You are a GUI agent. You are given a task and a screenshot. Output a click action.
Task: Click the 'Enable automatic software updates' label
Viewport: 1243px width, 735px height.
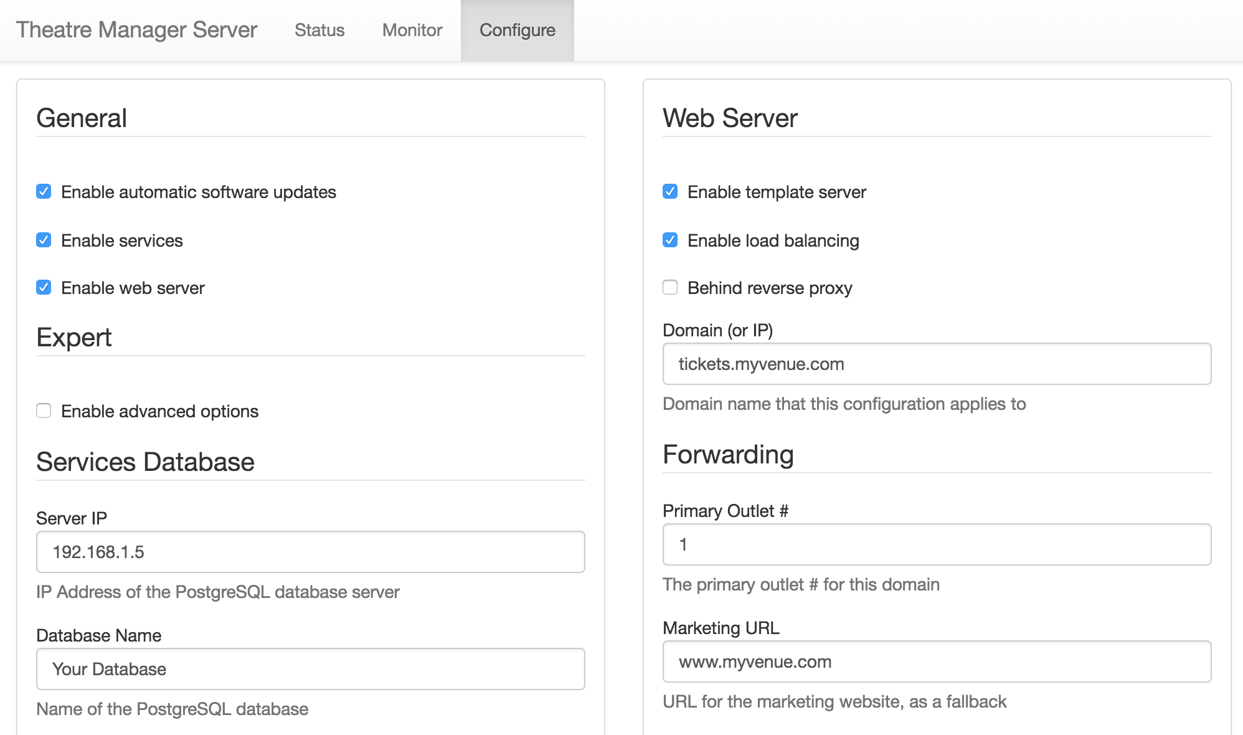point(199,192)
